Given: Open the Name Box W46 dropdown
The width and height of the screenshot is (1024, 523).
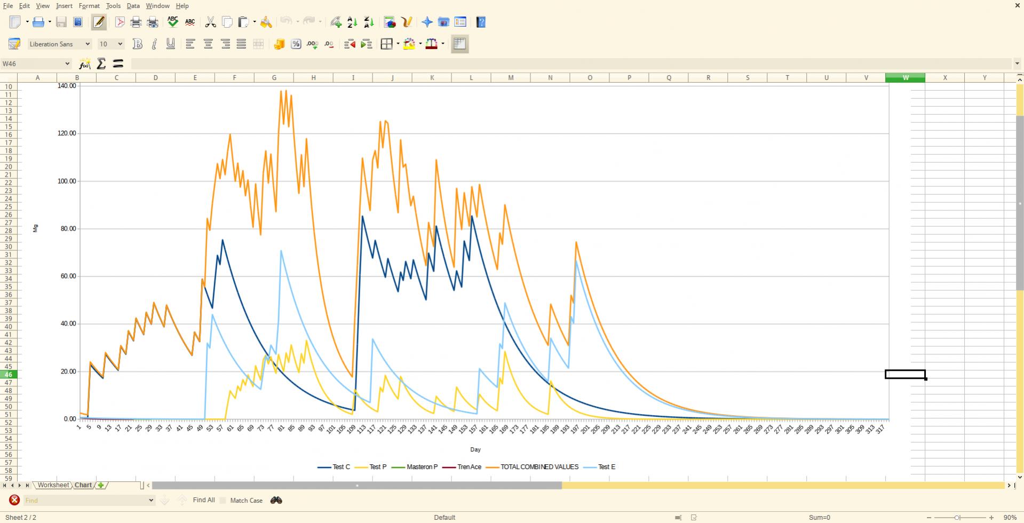Looking at the screenshot, I should pos(67,64).
